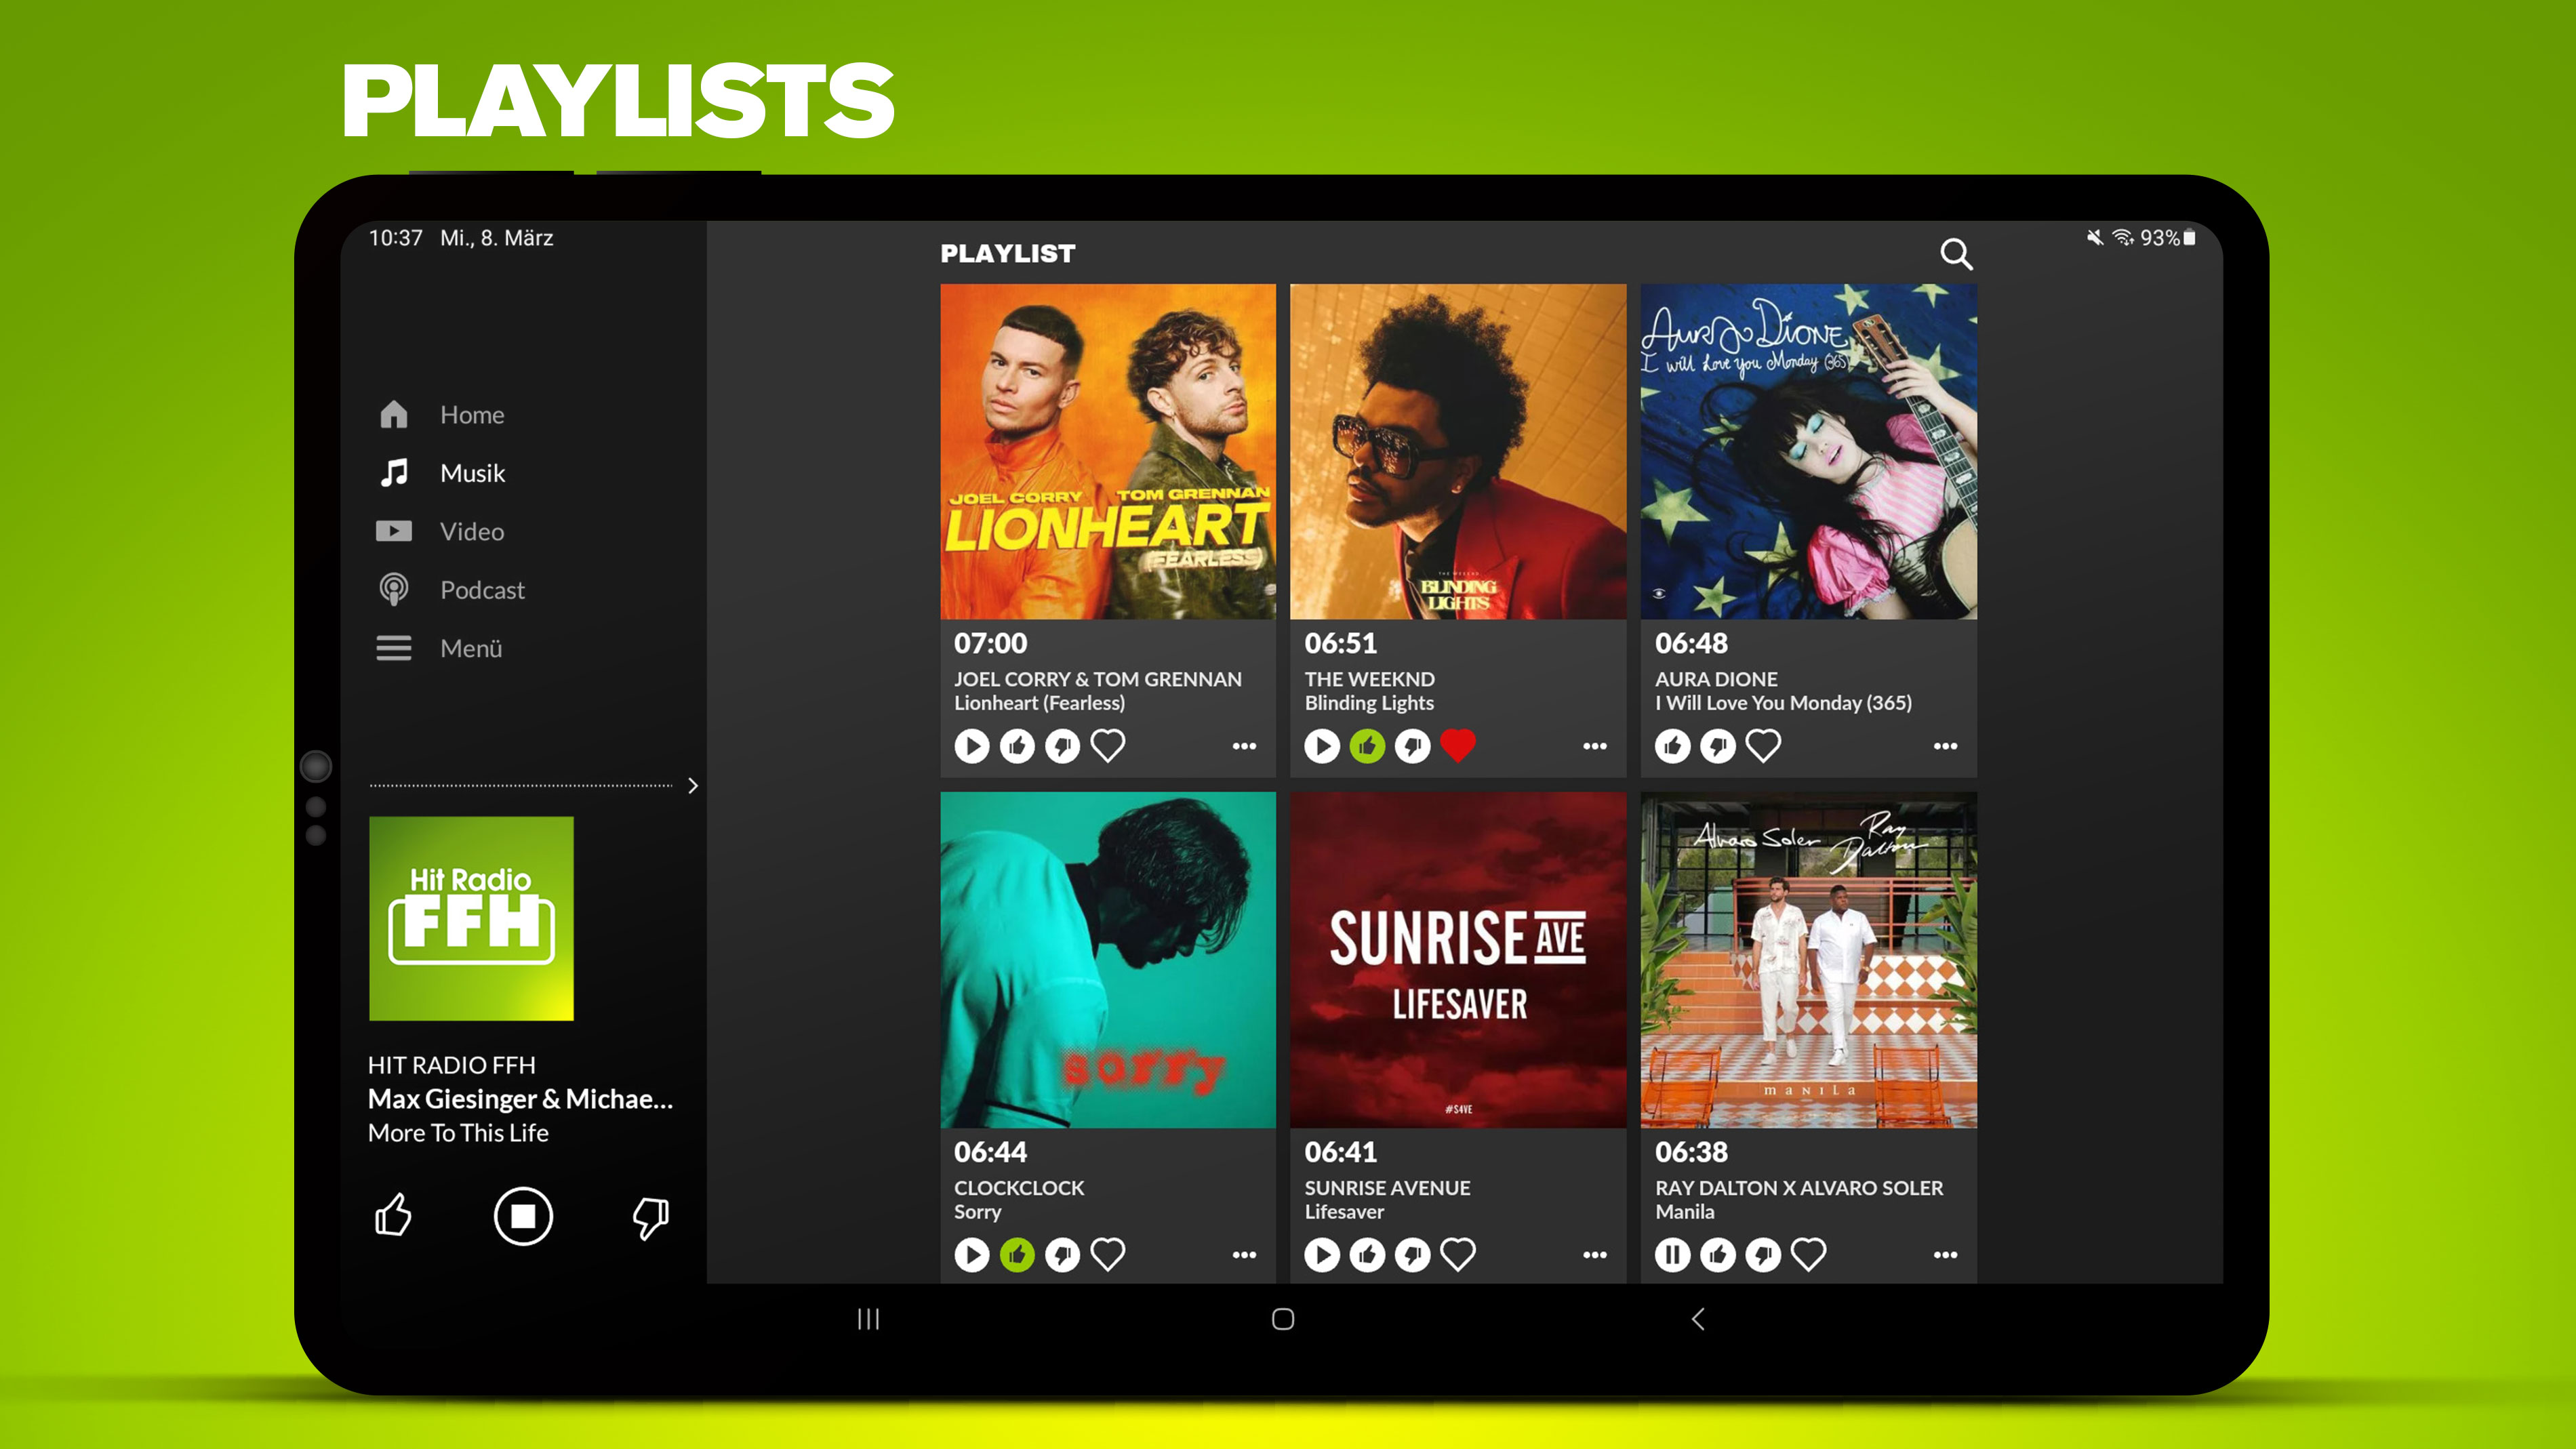Tap Android back navigation arrow
The height and width of the screenshot is (1449, 2576).
click(x=1697, y=1319)
